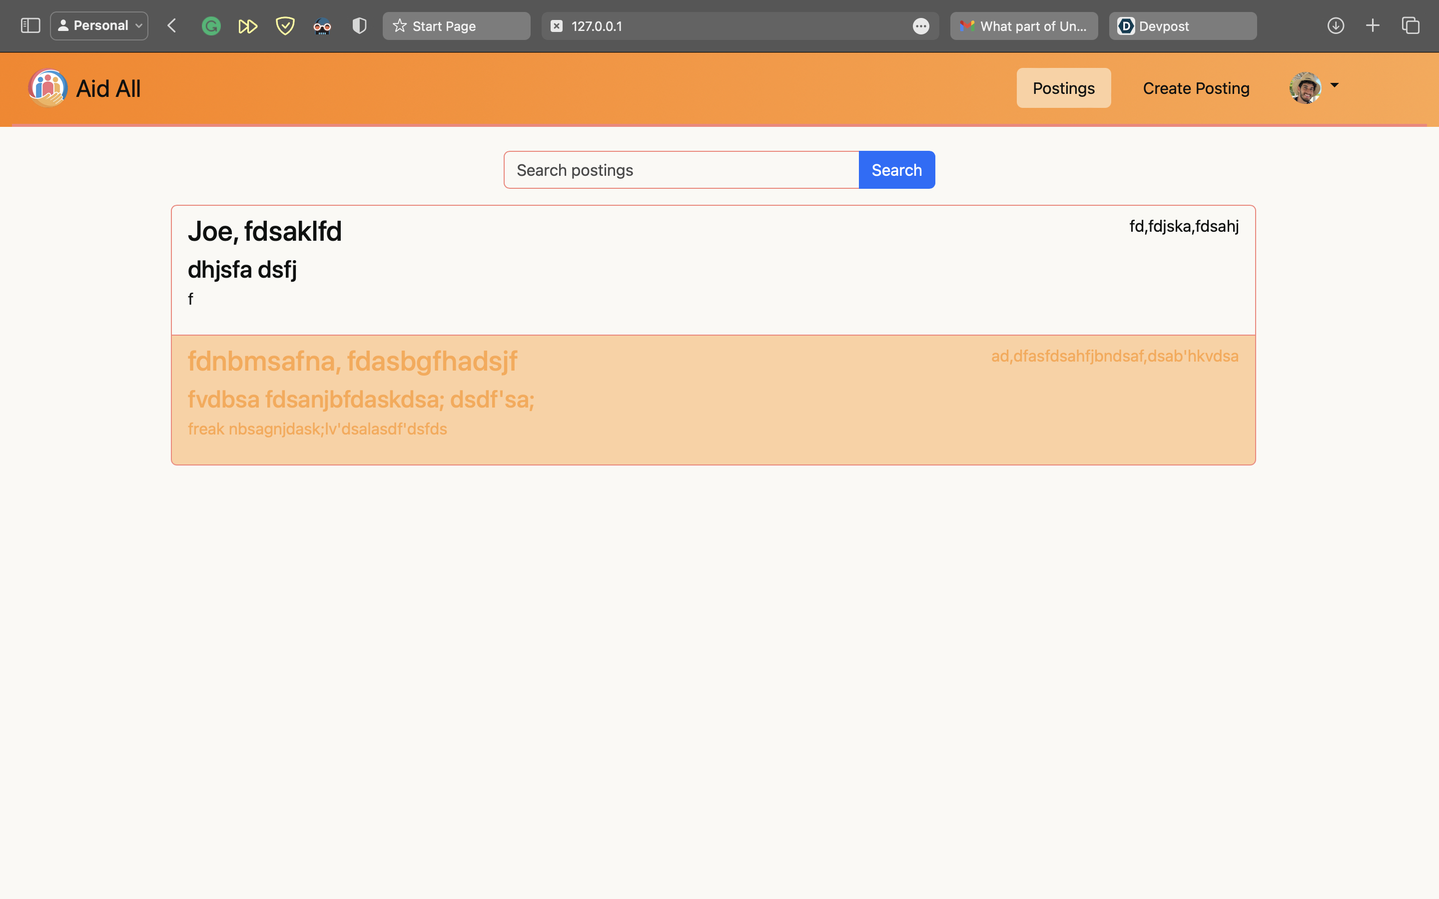Open the Personal profile dropdown
The image size is (1439, 899).
click(x=99, y=25)
